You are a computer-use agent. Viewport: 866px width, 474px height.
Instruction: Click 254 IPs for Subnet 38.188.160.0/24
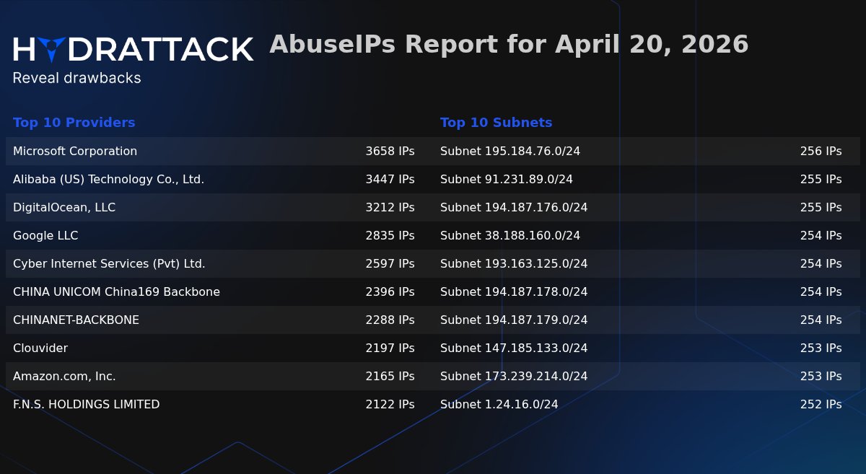click(x=821, y=236)
